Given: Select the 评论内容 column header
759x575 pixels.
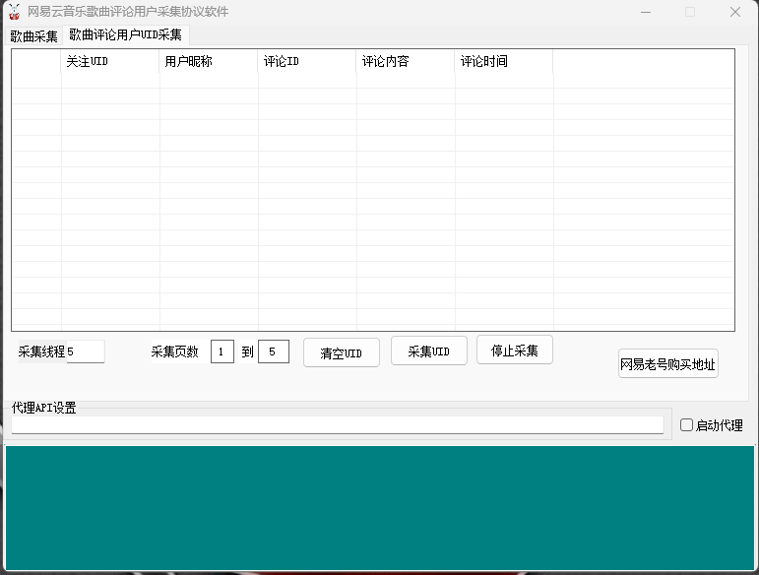Looking at the screenshot, I should click(405, 61).
